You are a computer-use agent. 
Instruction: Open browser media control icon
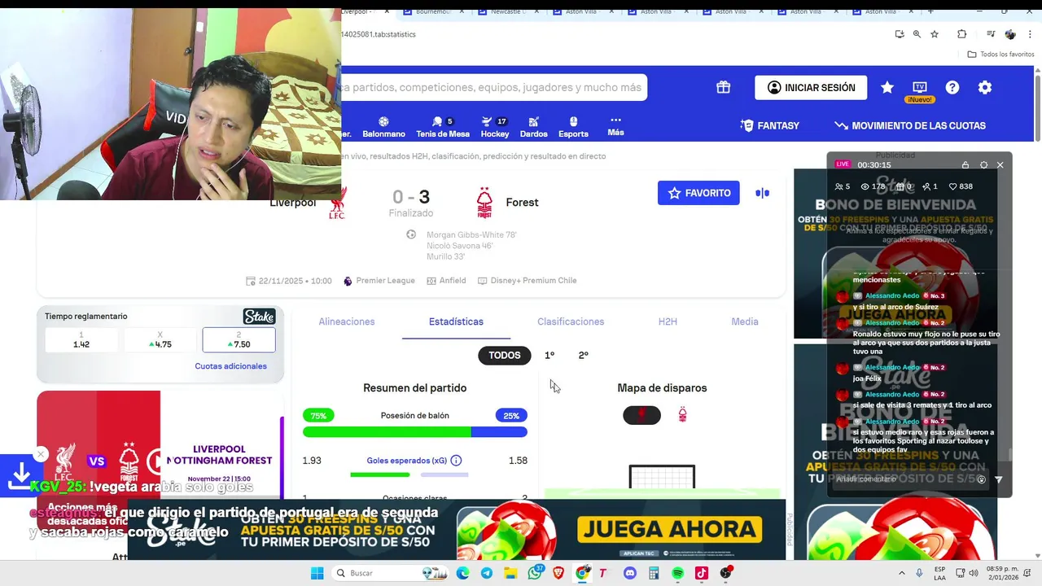coord(991,34)
